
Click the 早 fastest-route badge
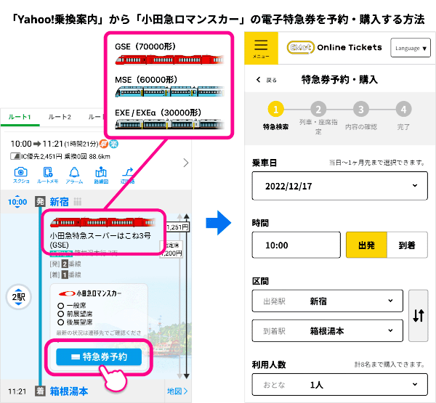103,144
